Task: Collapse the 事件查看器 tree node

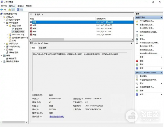Action: [x=4, y=23]
